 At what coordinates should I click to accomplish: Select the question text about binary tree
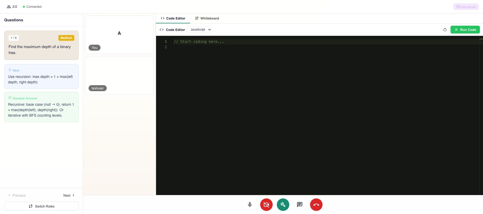coord(40,50)
